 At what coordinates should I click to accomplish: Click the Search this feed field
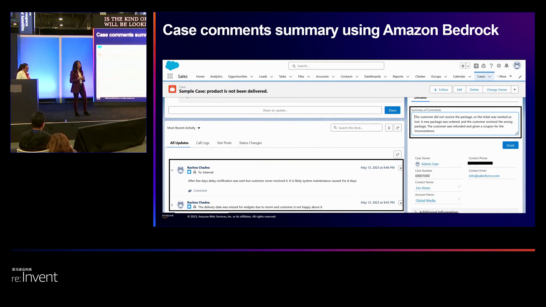(356, 128)
